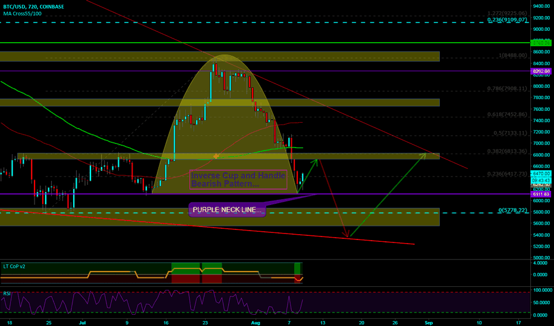Click the 100.0000 value on RSI scale
Screen dimensions: 554x326
(x=542, y=290)
